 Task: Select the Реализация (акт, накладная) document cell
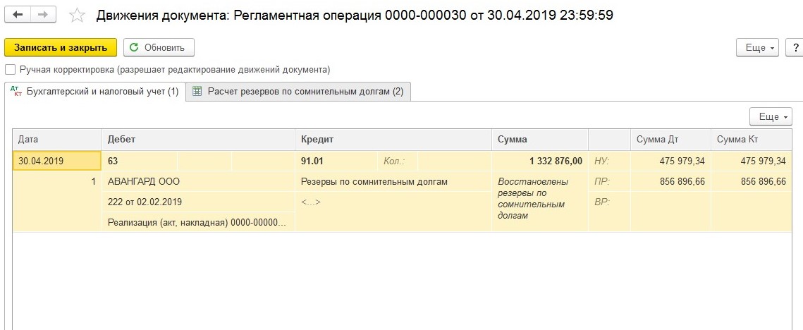click(197, 222)
